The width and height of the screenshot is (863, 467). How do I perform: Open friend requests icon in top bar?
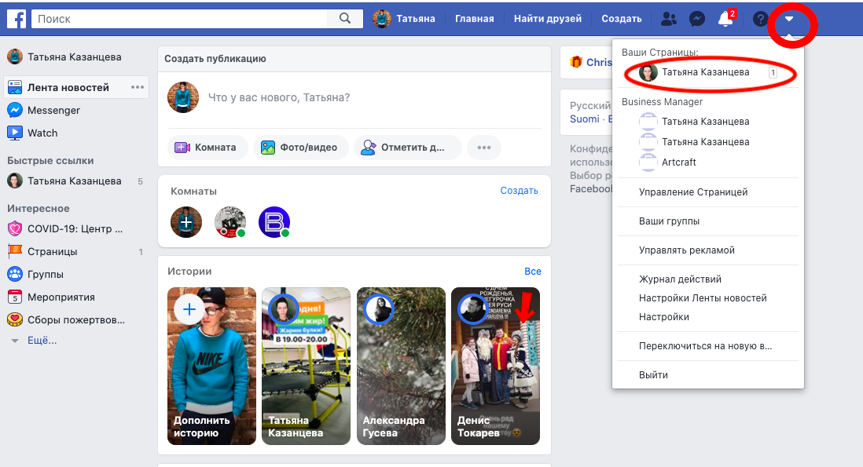tap(669, 19)
